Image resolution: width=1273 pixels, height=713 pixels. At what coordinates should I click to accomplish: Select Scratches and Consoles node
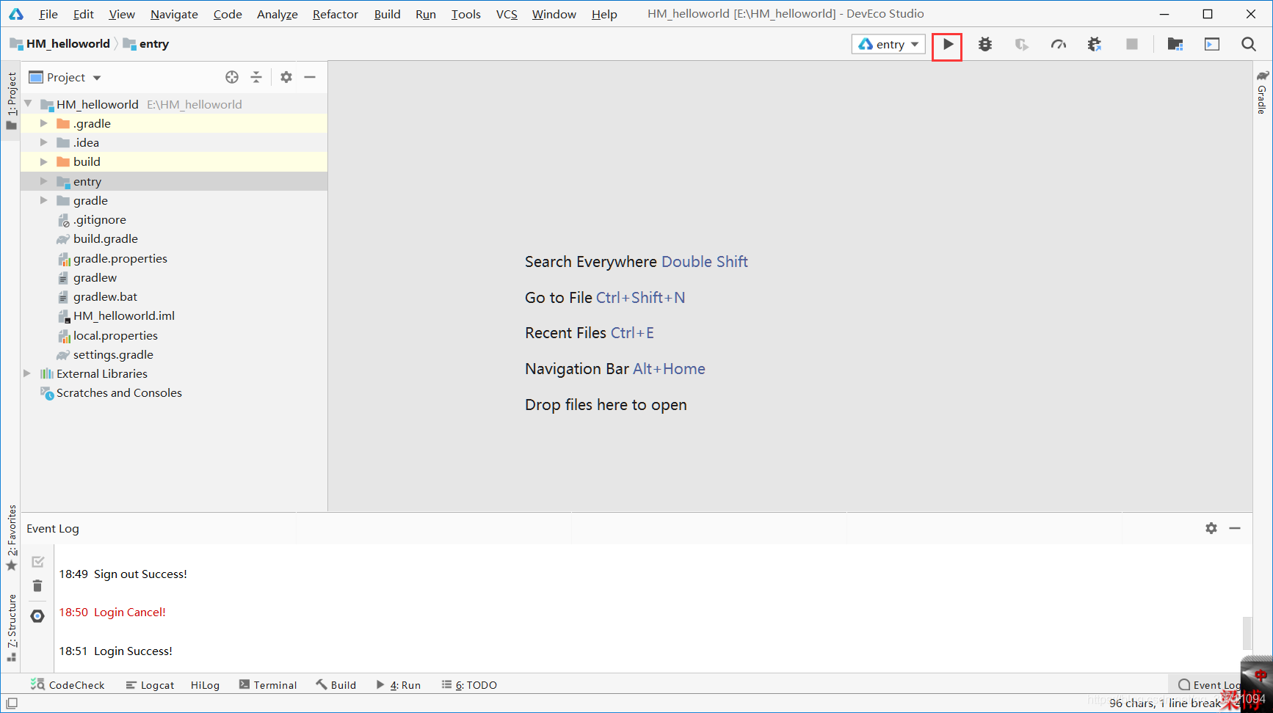coord(119,392)
